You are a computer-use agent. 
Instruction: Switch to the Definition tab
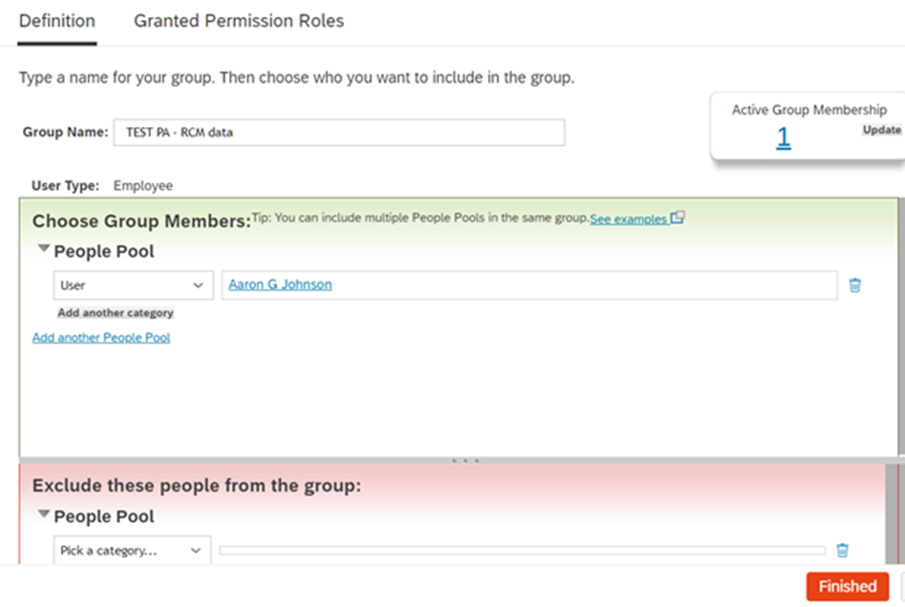(x=57, y=21)
